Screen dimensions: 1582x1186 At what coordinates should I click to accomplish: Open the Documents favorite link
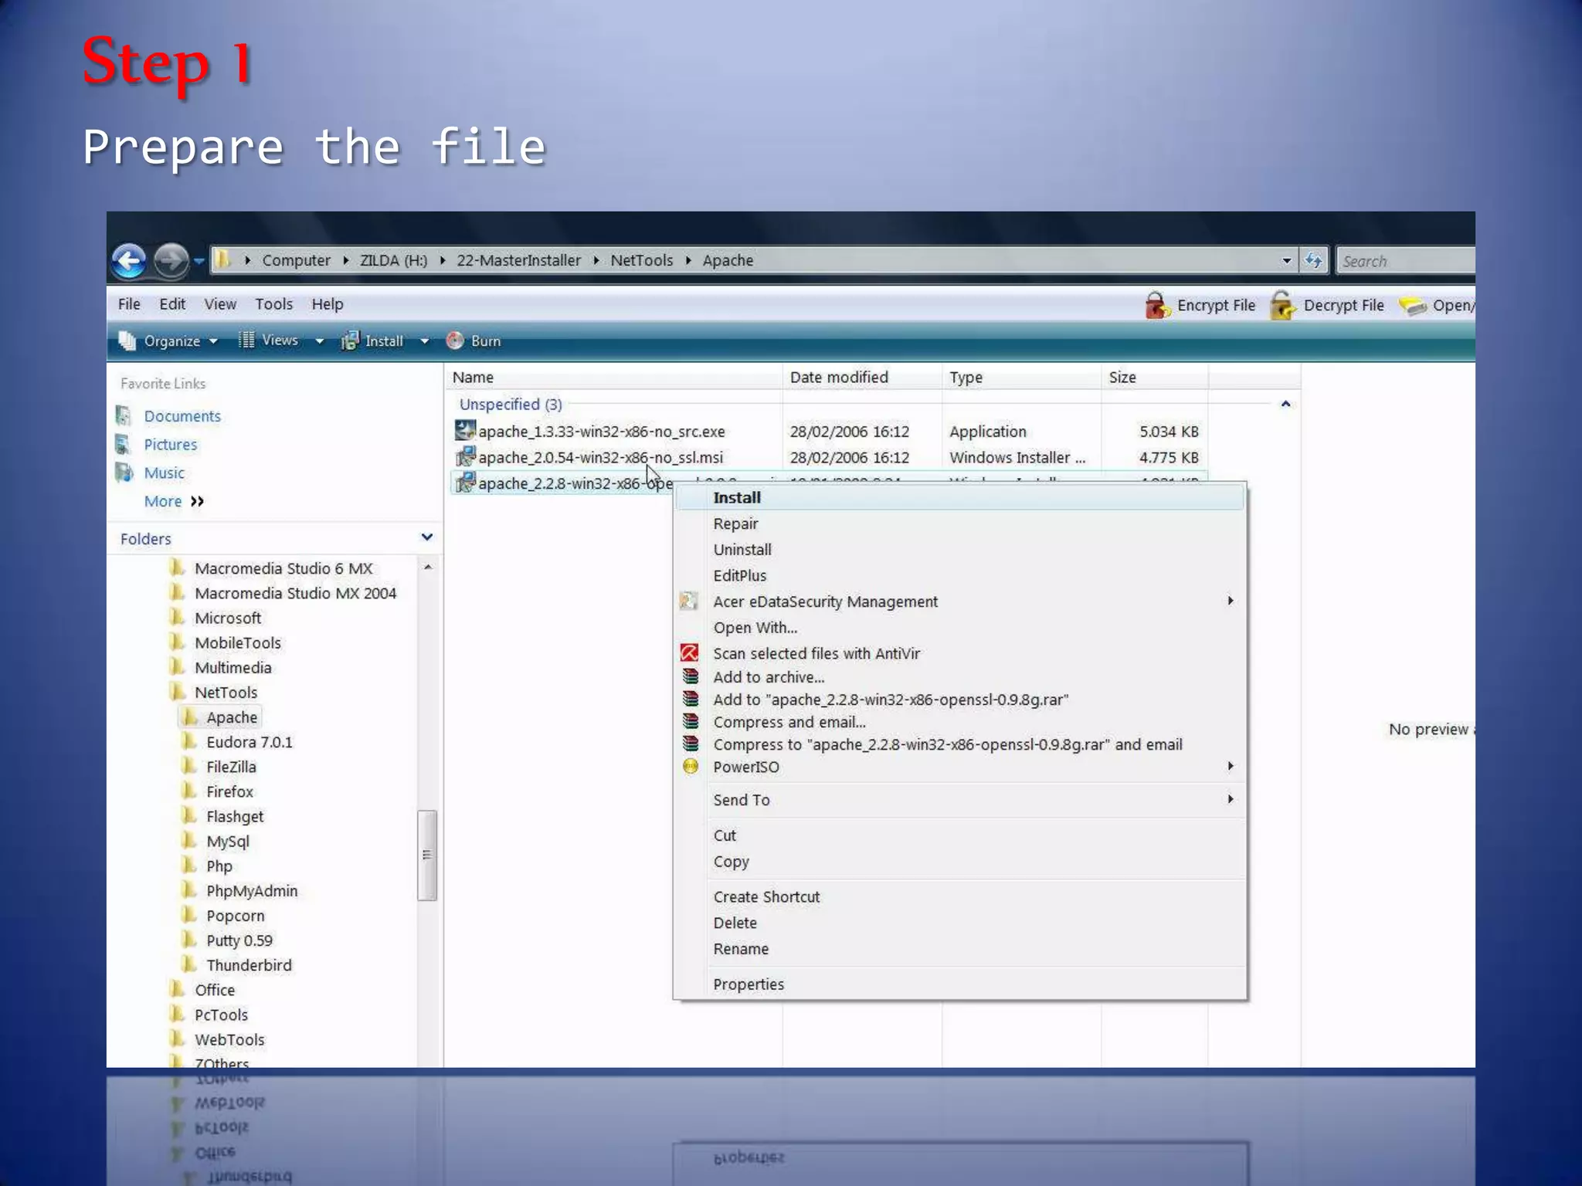[182, 416]
